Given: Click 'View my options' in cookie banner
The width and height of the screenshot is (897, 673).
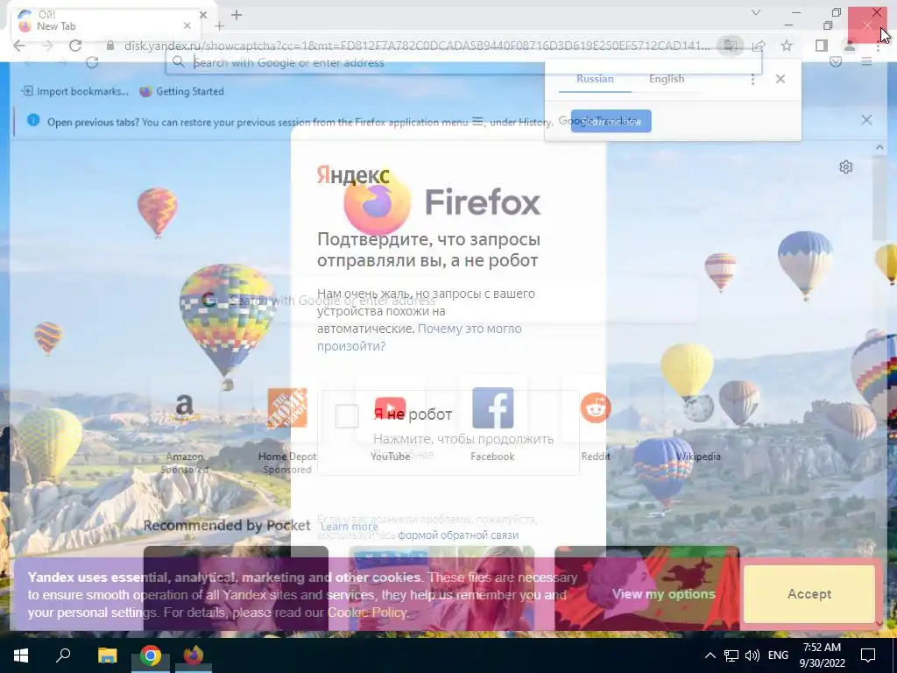Looking at the screenshot, I should pyautogui.click(x=664, y=594).
